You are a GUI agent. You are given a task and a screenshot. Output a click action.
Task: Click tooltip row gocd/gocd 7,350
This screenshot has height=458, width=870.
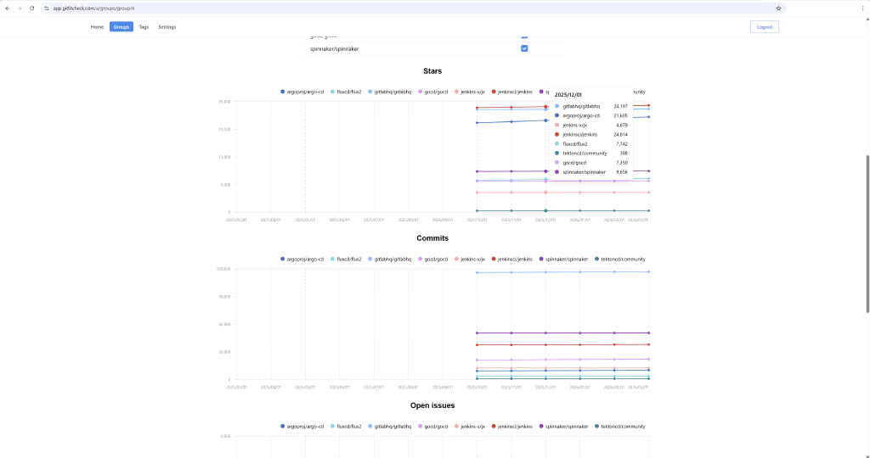[591, 163]
